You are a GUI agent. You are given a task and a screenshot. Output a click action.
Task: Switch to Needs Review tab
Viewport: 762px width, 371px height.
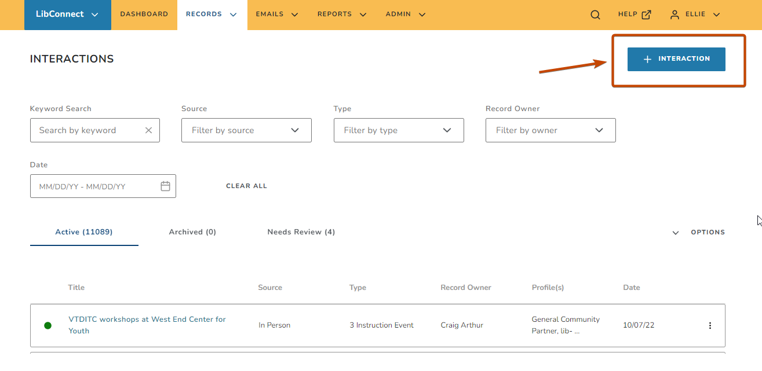click(301, 232)
